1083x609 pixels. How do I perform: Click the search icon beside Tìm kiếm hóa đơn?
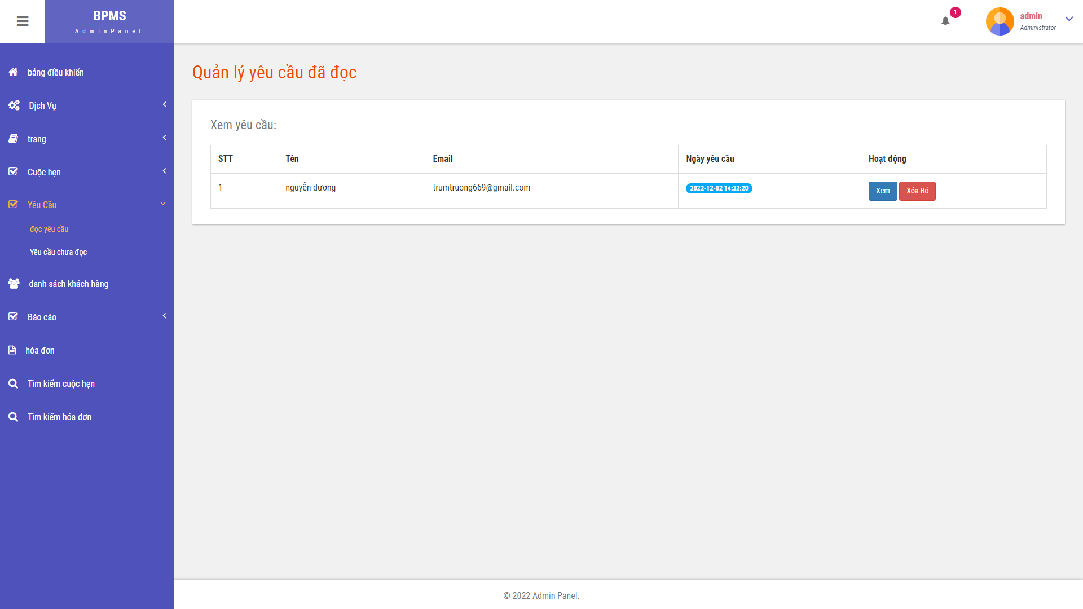tap(14, 417)
